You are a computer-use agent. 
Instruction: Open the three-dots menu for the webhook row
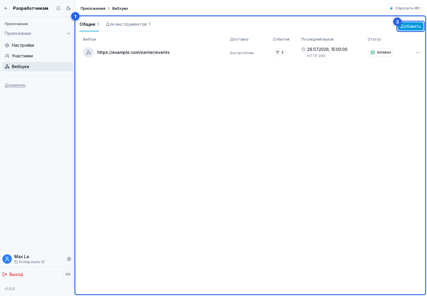pos(418,52)
